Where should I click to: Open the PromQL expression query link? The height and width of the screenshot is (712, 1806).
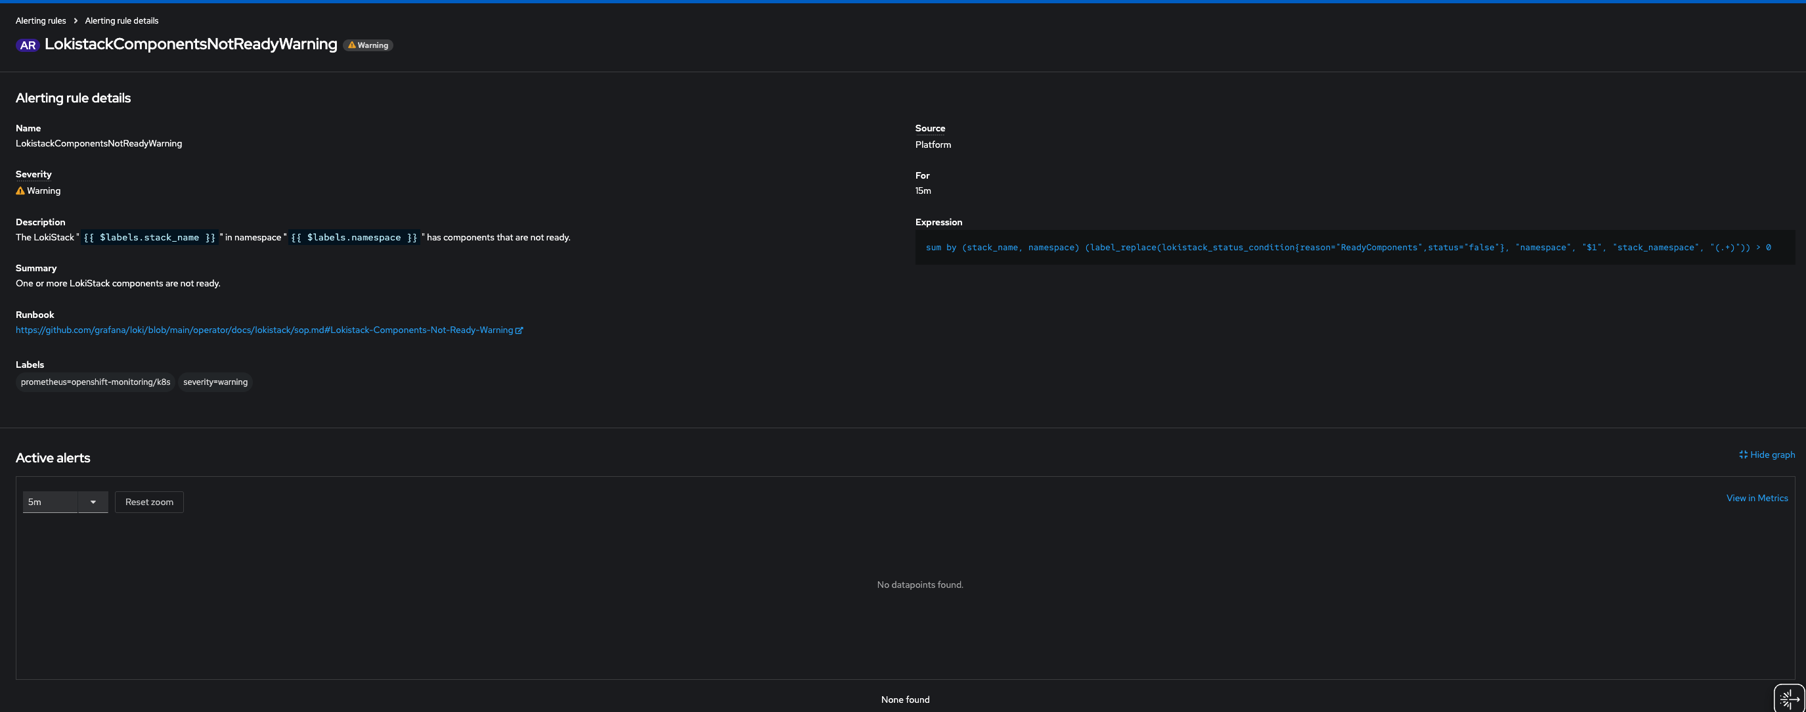(x=1348, y=248)
